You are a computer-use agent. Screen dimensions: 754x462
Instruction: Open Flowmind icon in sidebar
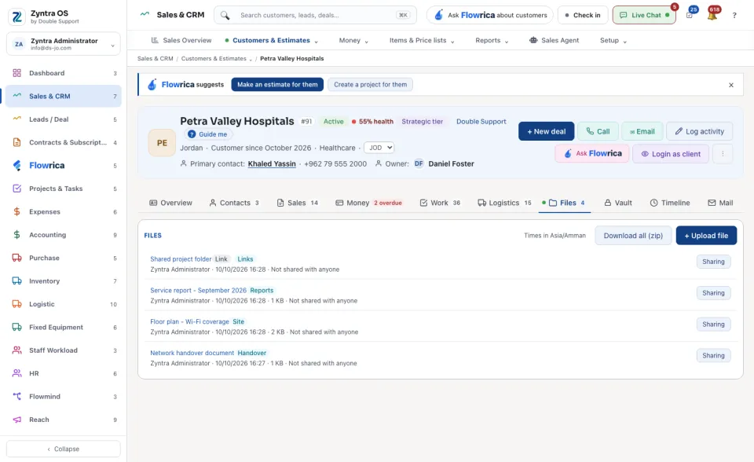click(16, 397)
